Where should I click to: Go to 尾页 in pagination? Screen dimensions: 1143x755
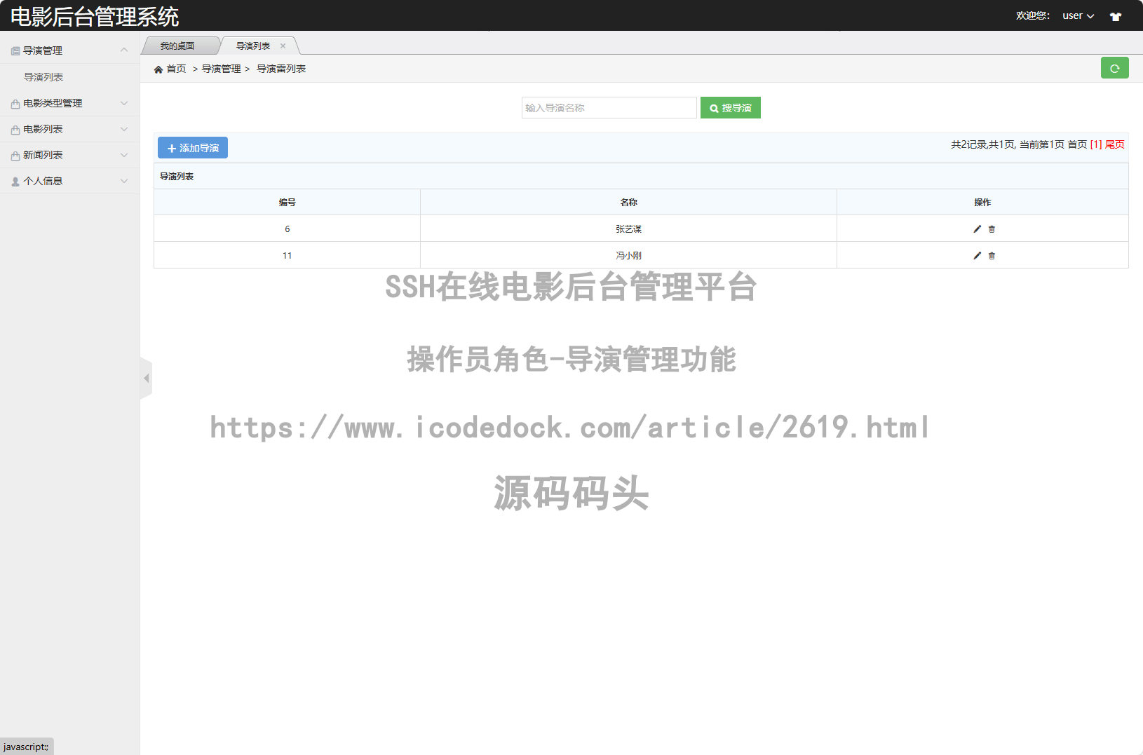coord(1114,144)
